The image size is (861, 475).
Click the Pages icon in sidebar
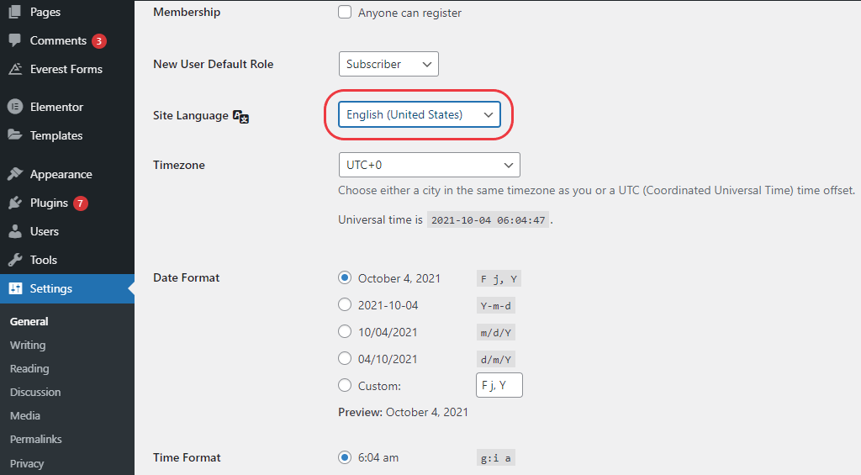[15, 12]
